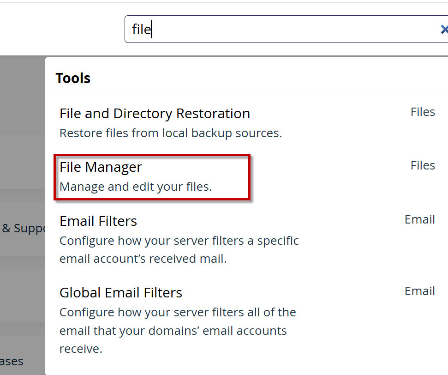The height and width of the screenshot is (375, 448).
Task: Select Global Email Filters from results
Action: pyautogui.click(x=120, y=293)
